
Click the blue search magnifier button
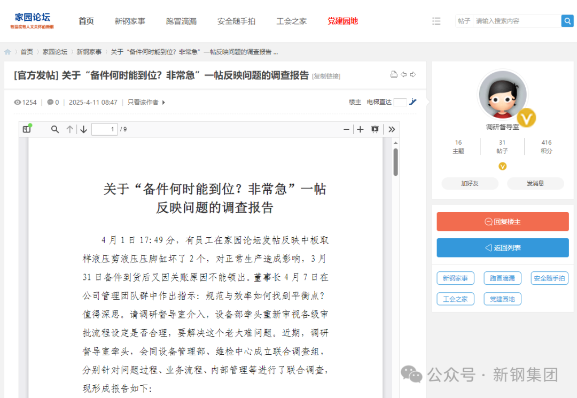[567, 21]
